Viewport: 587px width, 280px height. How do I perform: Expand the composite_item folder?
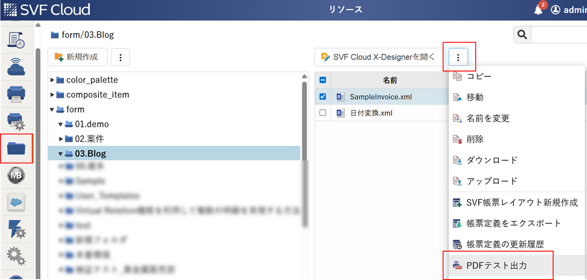coord(52,95)
